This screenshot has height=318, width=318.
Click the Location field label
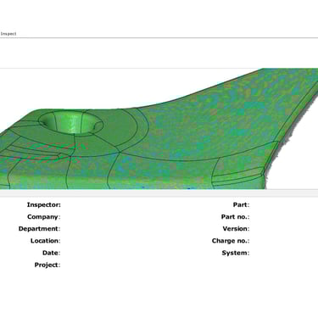pos(45,241)
